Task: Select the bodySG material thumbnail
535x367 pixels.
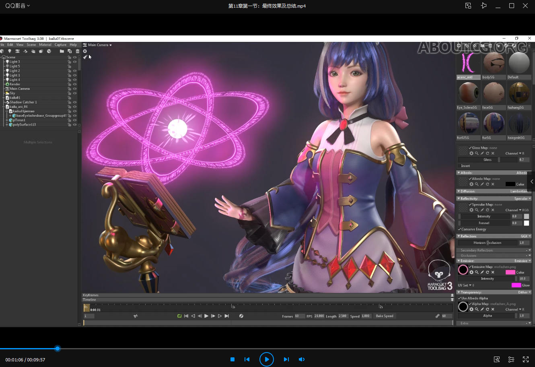Action: (494, 64)
